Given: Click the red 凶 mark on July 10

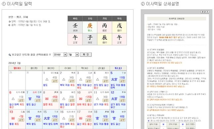Looking at the screenshot, I should [x=80, y=99].
